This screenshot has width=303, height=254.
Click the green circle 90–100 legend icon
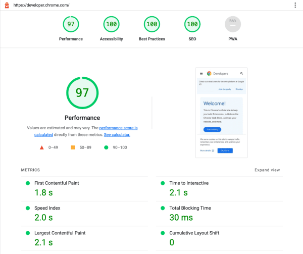[106, 147]
